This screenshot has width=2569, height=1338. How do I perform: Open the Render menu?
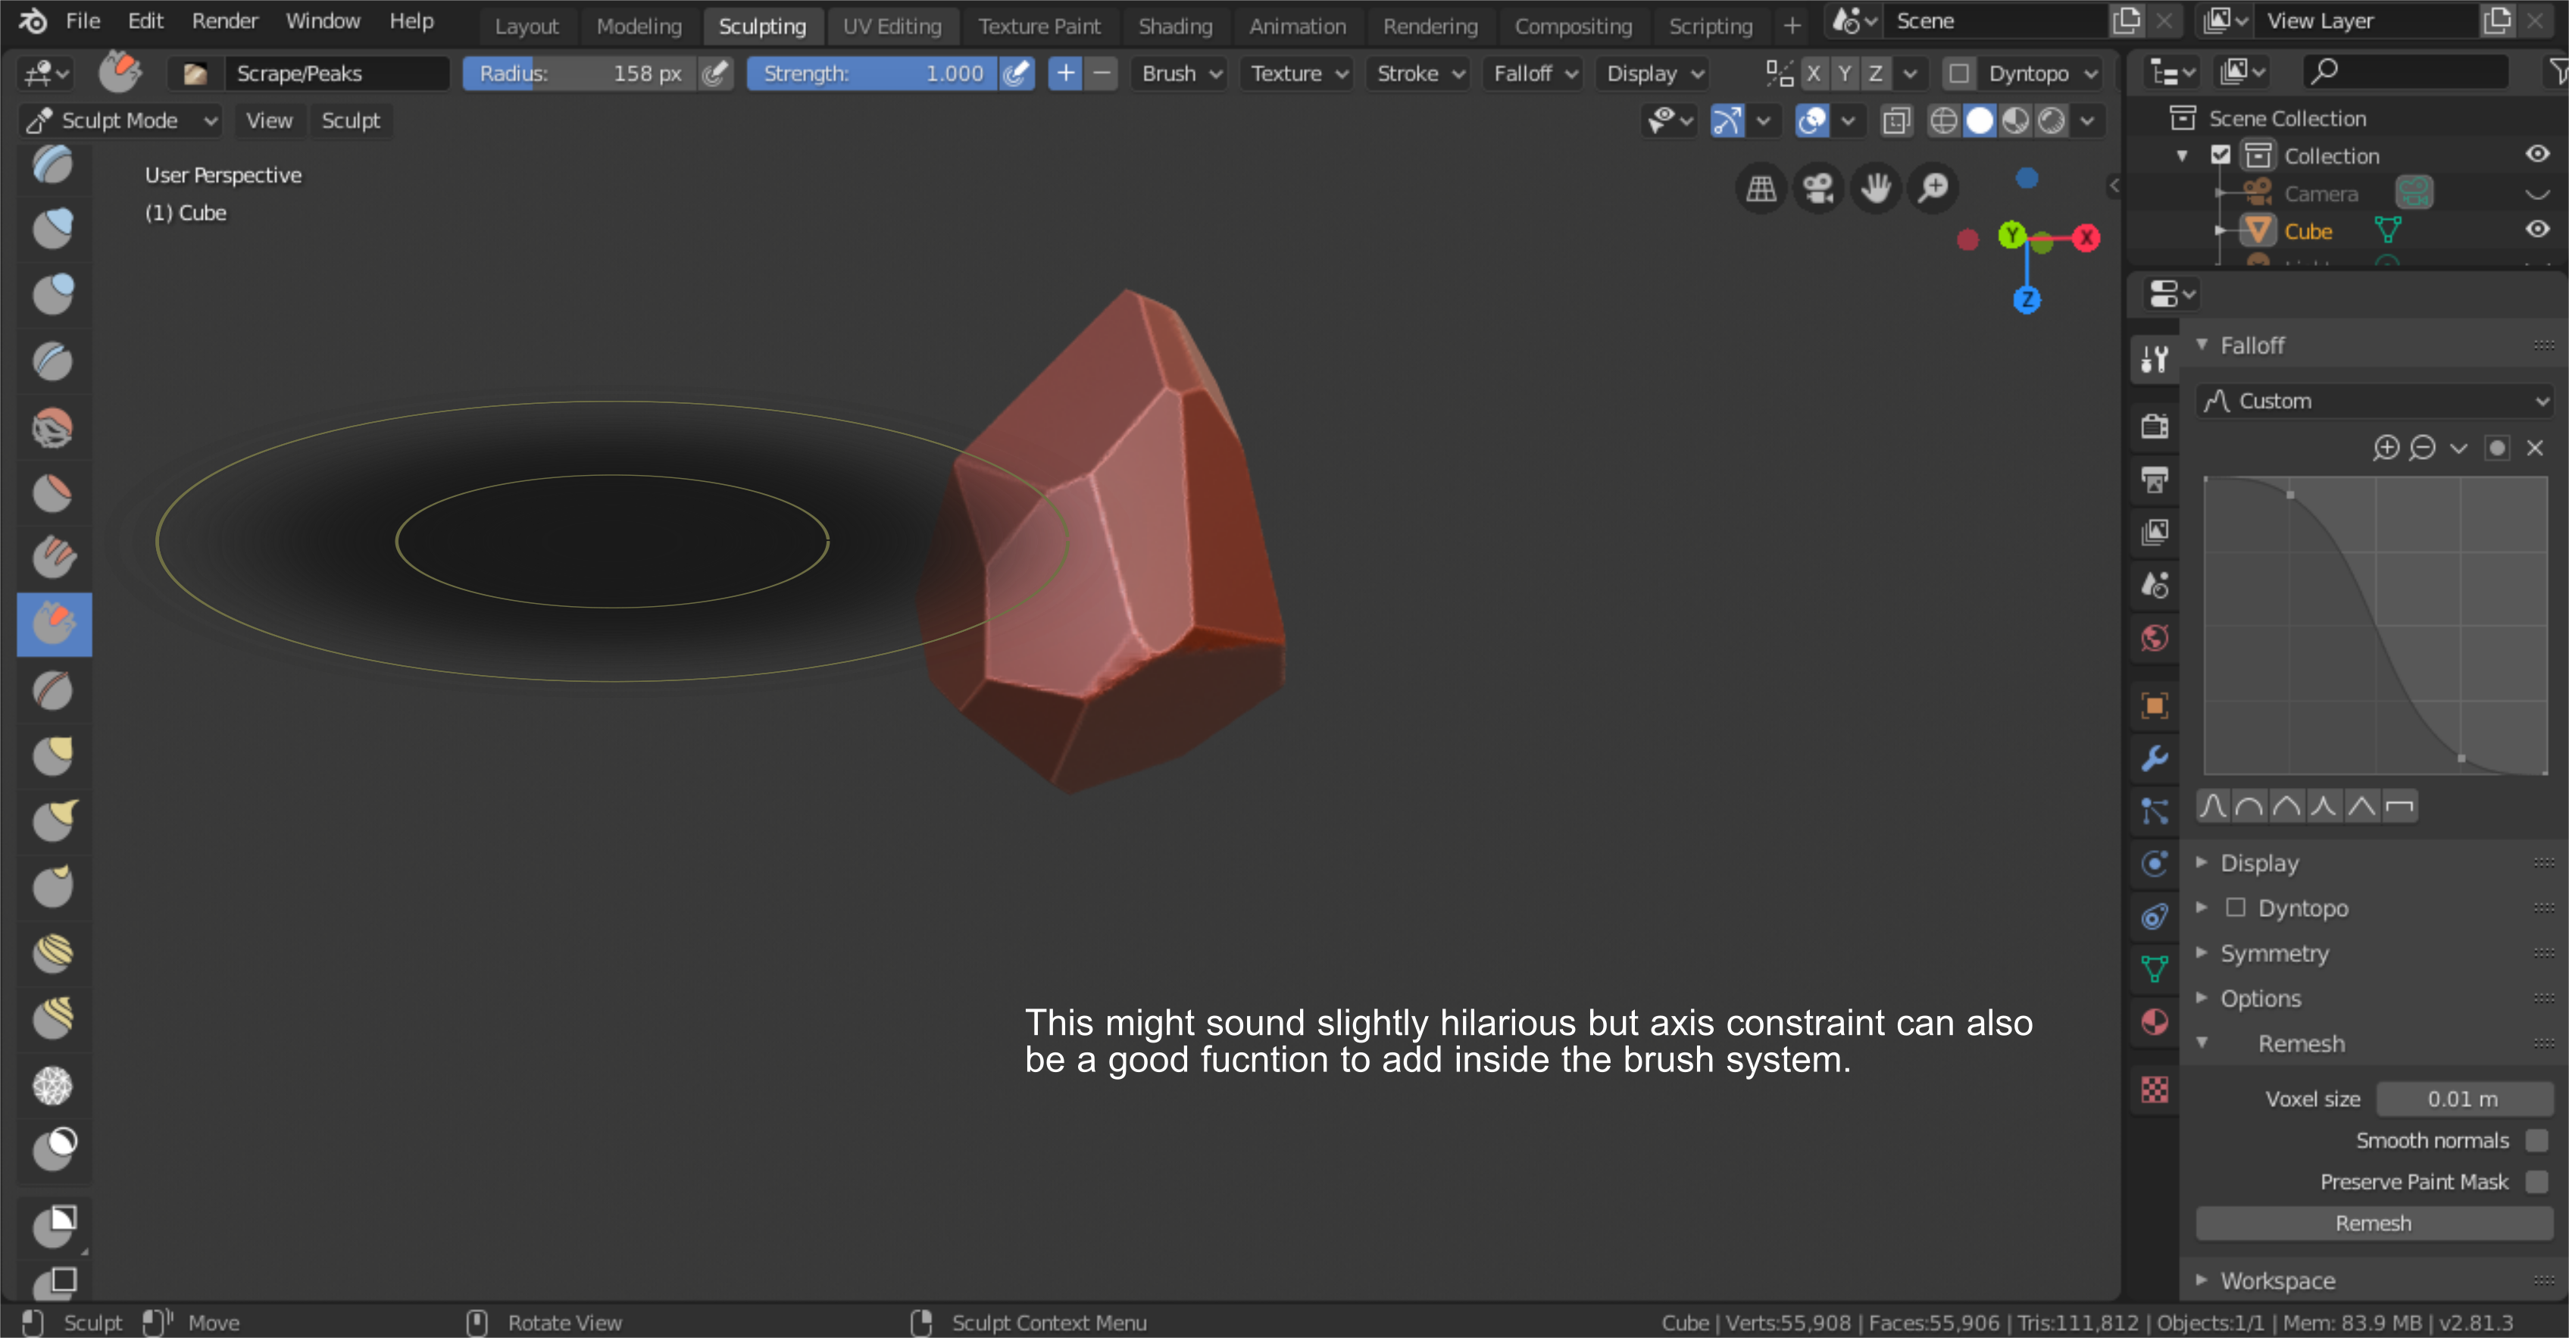(224, 21)
